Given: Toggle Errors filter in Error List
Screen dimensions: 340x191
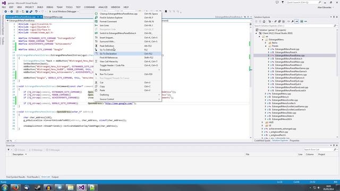Looking at the screenshot, I should pos(20,150).
